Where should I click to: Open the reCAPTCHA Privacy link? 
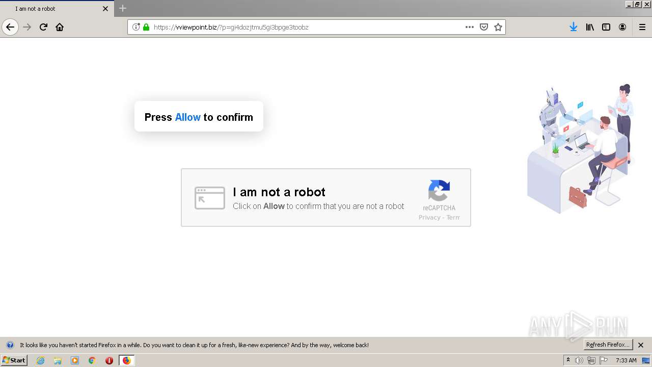pyautogui.click(x=429, y=218)
